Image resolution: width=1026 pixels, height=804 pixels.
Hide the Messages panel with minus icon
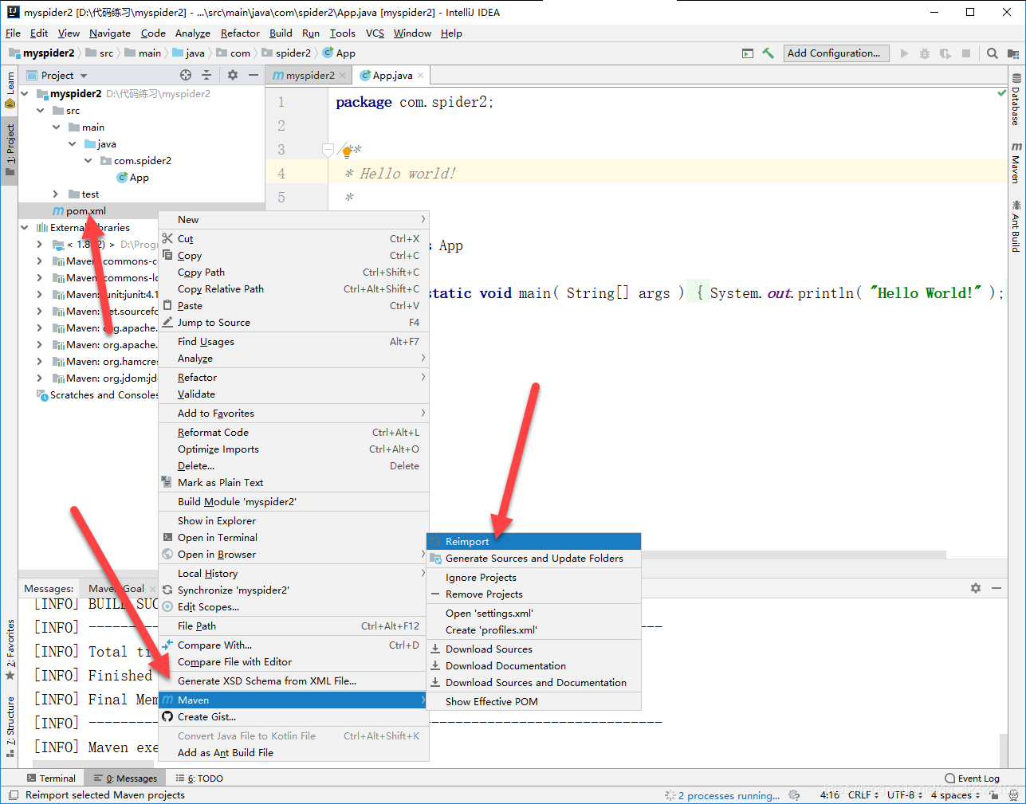[x=997, y=588]
